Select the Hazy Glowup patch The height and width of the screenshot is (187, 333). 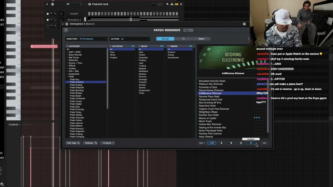(x=206, y=137)
